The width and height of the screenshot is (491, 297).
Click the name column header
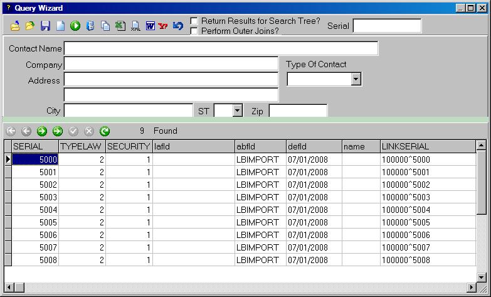tap(361, 146)
